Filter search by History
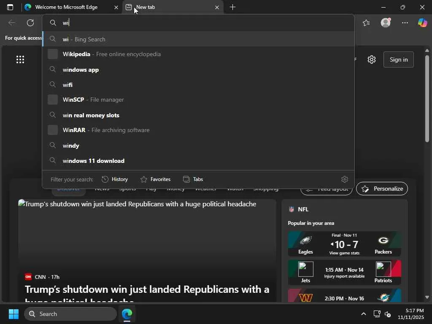This screenshot has width=432, height=324. pyautogui.click(x=115, y=179)
